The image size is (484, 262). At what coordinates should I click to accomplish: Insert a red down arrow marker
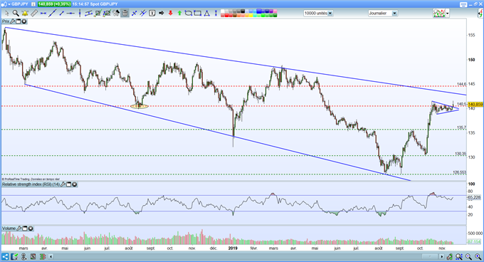click(170, 14)
